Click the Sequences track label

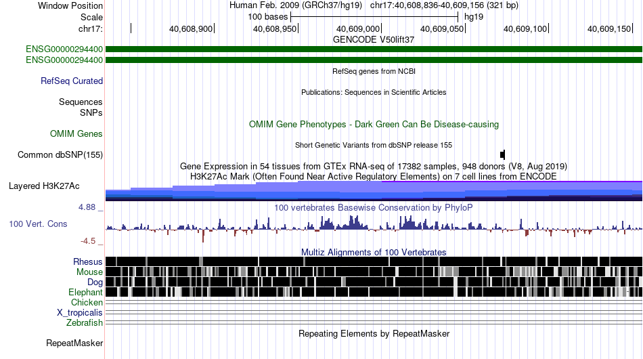point(81,102)
